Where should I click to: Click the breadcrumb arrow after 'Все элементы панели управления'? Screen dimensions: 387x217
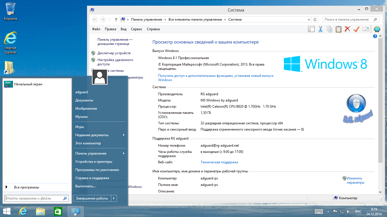pyautogui.click(x=225, y=19)
